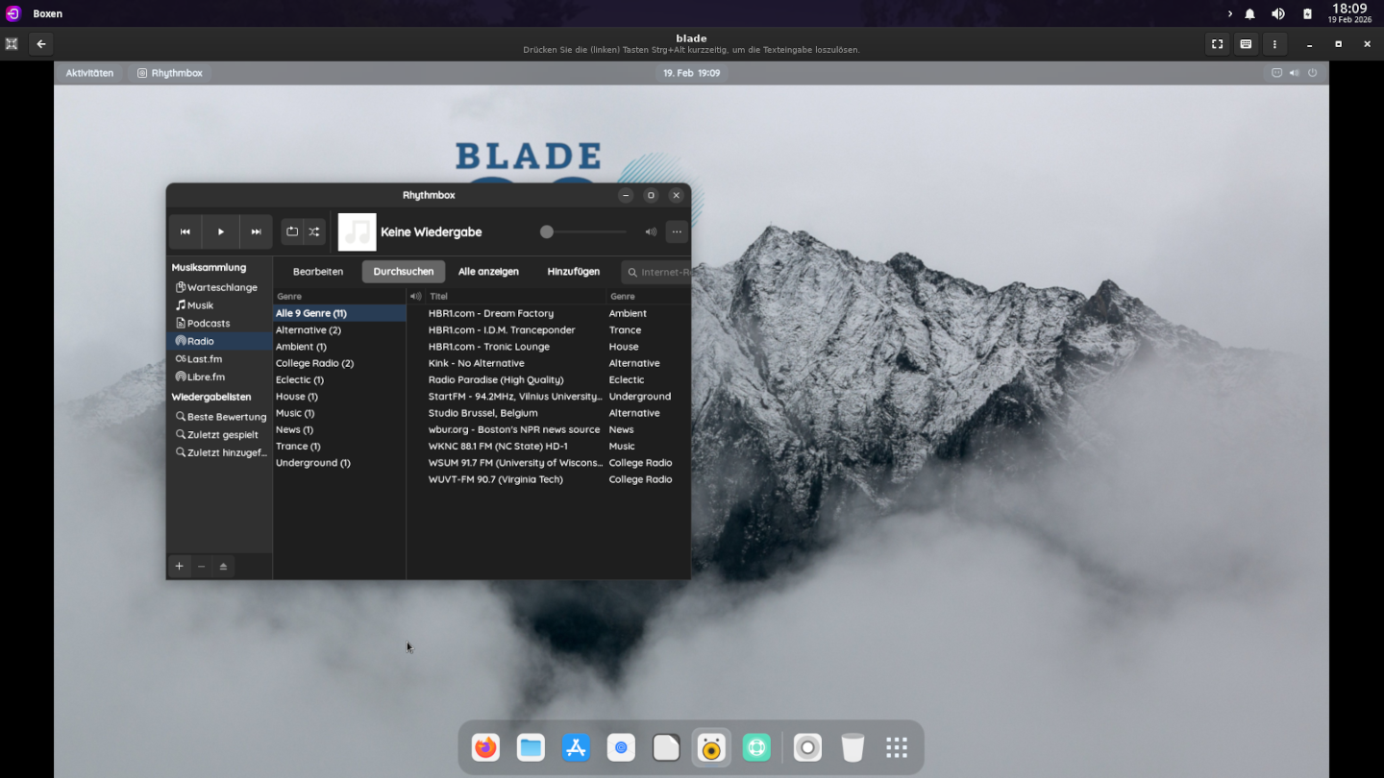Click the plus button to add playlist
This screenshot has height=778, width=1384.
[179, 567]
